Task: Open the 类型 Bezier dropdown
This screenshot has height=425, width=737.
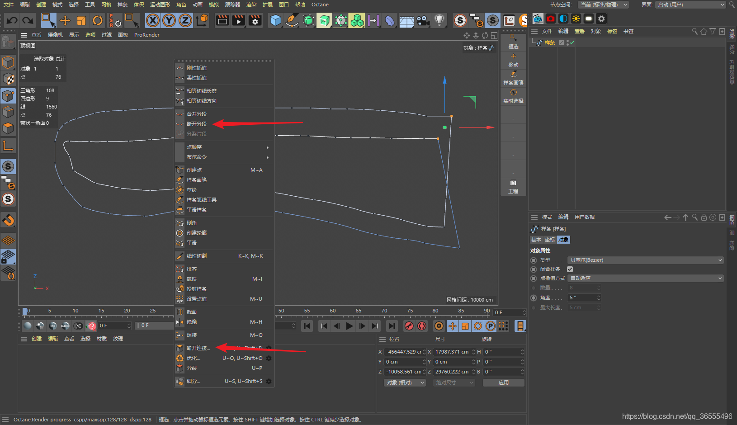Action: click(646, 260)
